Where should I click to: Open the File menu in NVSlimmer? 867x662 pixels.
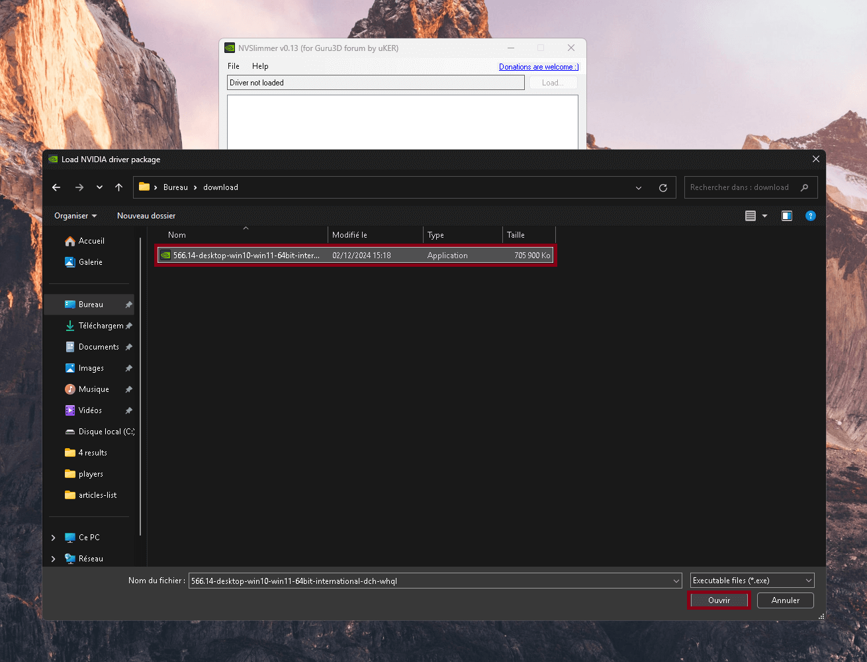234,66
